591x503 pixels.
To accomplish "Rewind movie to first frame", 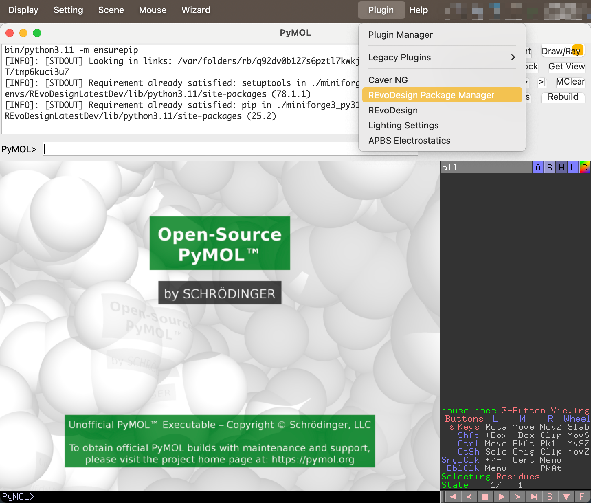I will coord(453,496).
